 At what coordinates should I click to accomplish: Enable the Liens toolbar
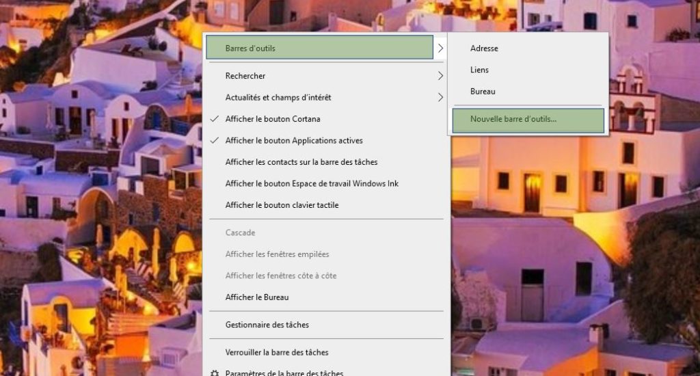coord(528,70)
